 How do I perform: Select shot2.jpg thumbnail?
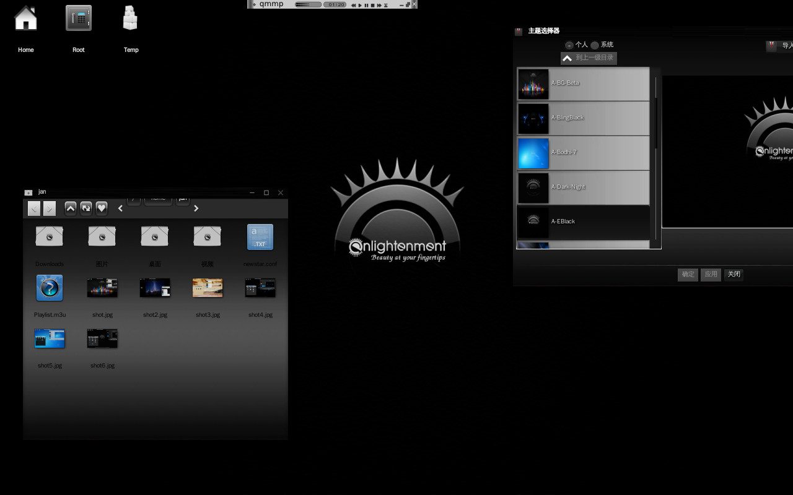pyautogui.click(x=155, y=297)
